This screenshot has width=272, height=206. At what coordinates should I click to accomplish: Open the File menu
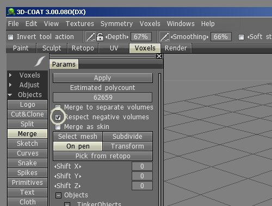point(14,24)
